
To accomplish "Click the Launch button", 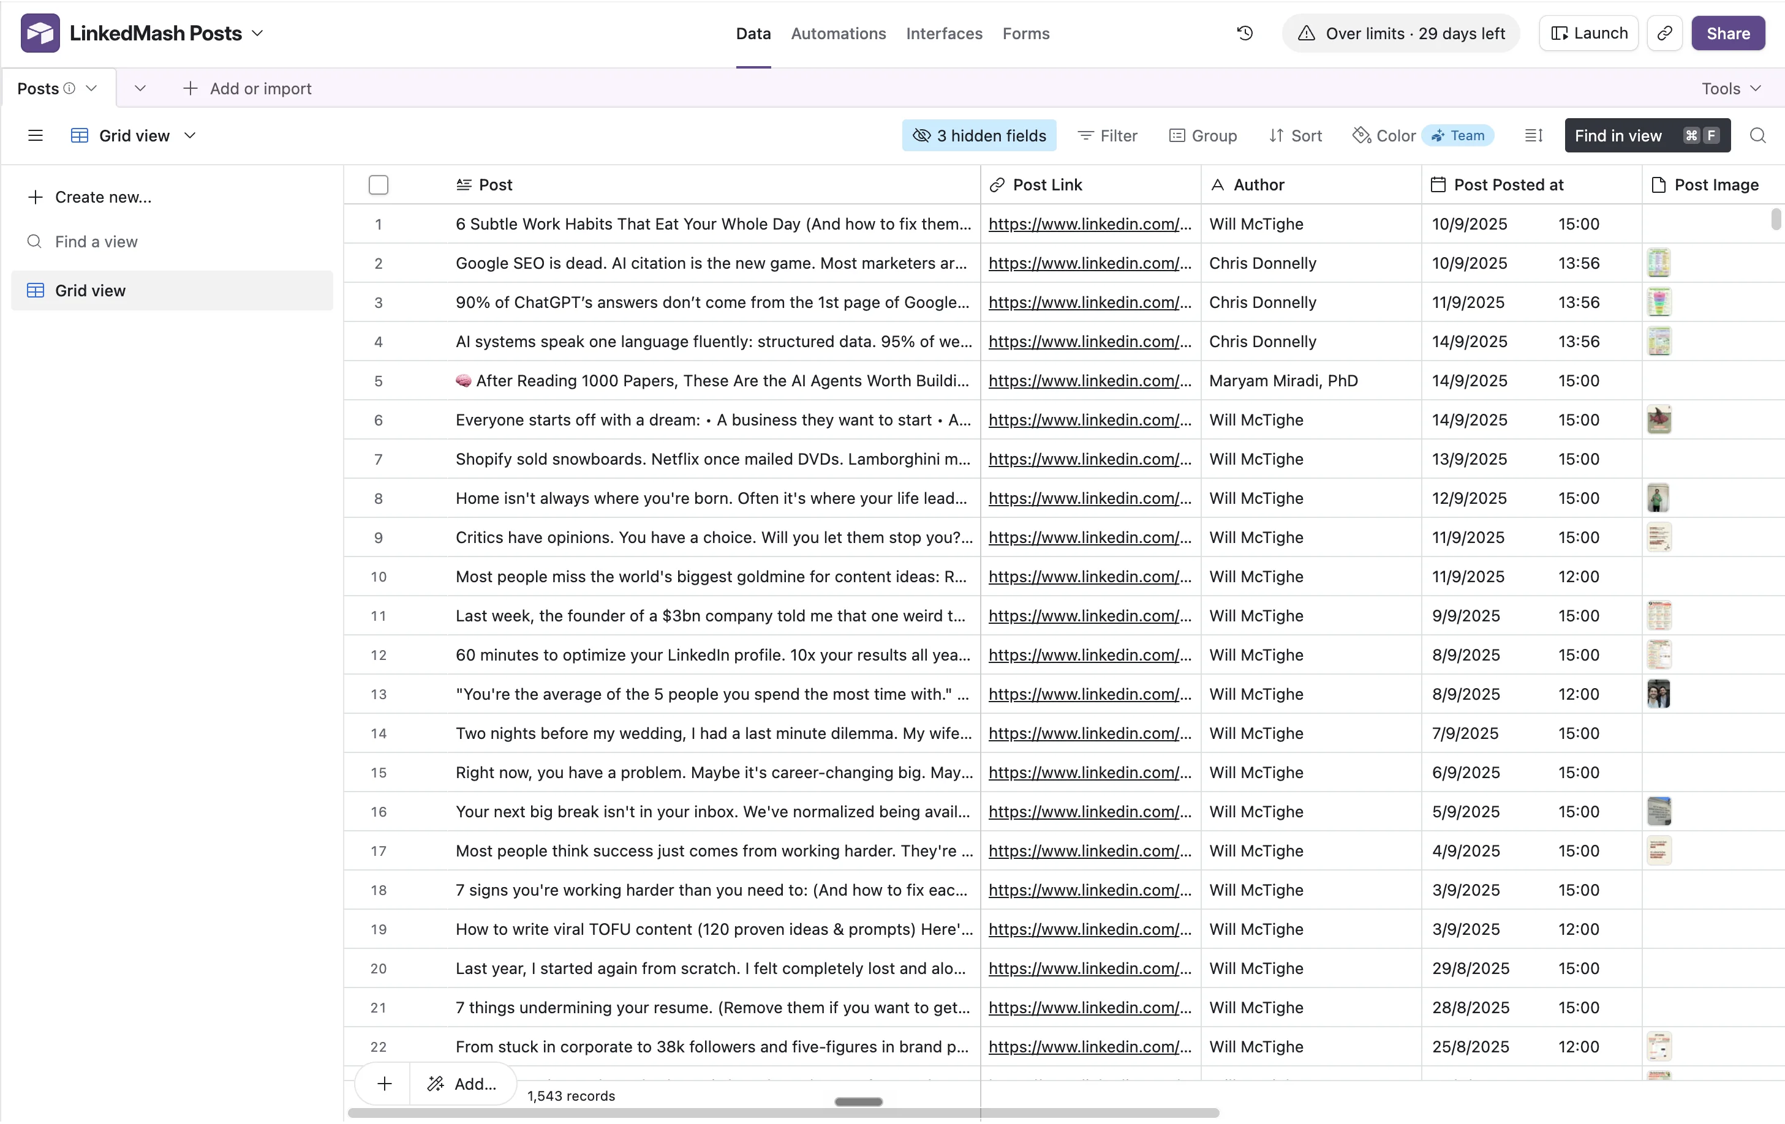I will (1588, 33).
